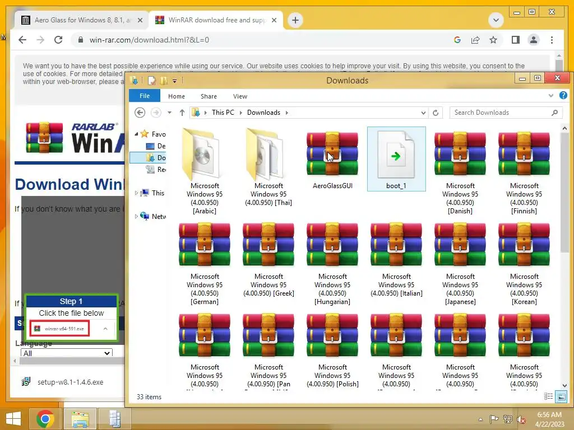Click scroll-down arrow of Downloads scrollbar

click(x=564, y=385)
